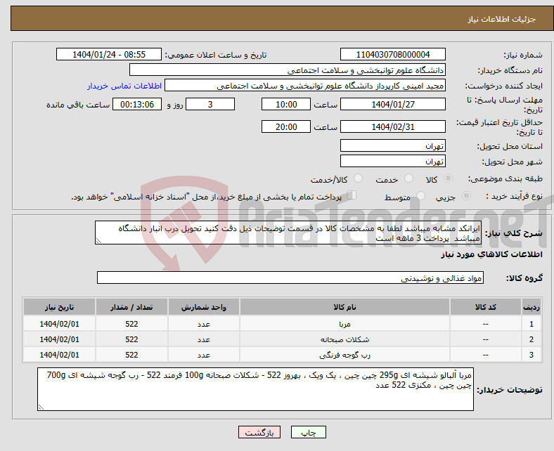
Task: Click the نام کالا column header
Action: (x=344, y=307)
